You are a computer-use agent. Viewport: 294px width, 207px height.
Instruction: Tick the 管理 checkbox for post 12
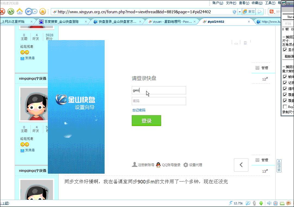(257, 68)
